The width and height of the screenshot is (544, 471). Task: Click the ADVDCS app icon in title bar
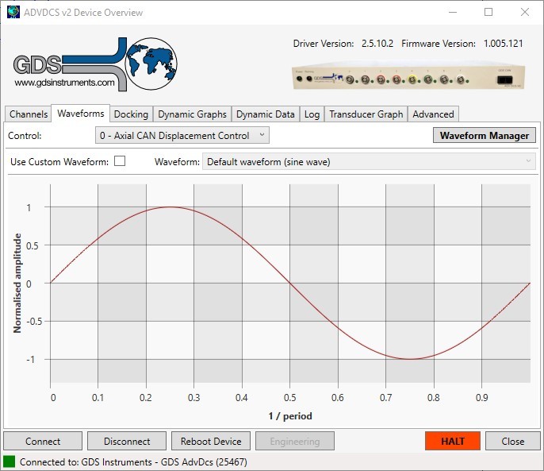[x=13, y=12]
